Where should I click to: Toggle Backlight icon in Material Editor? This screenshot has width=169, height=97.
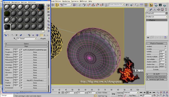[48, 9]
